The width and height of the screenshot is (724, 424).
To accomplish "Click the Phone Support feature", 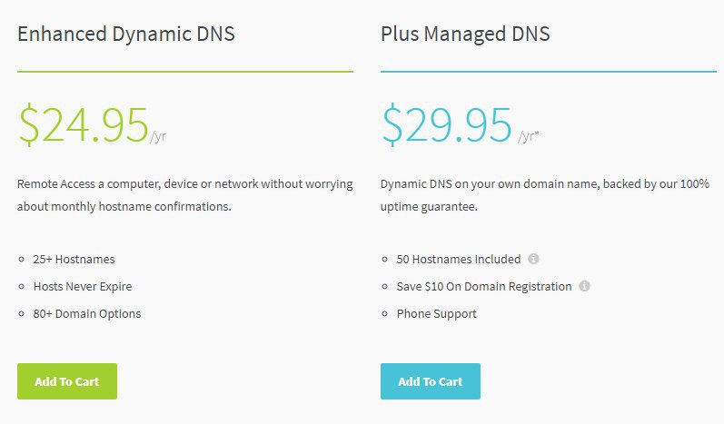I will coord(437,313).
